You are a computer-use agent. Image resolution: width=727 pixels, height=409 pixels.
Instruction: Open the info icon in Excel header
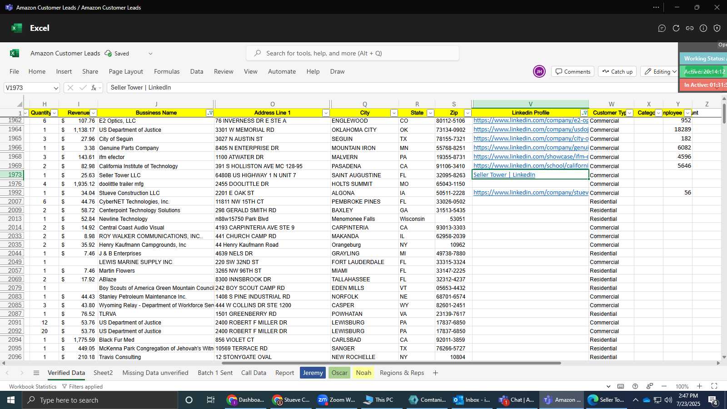[703, 28]
